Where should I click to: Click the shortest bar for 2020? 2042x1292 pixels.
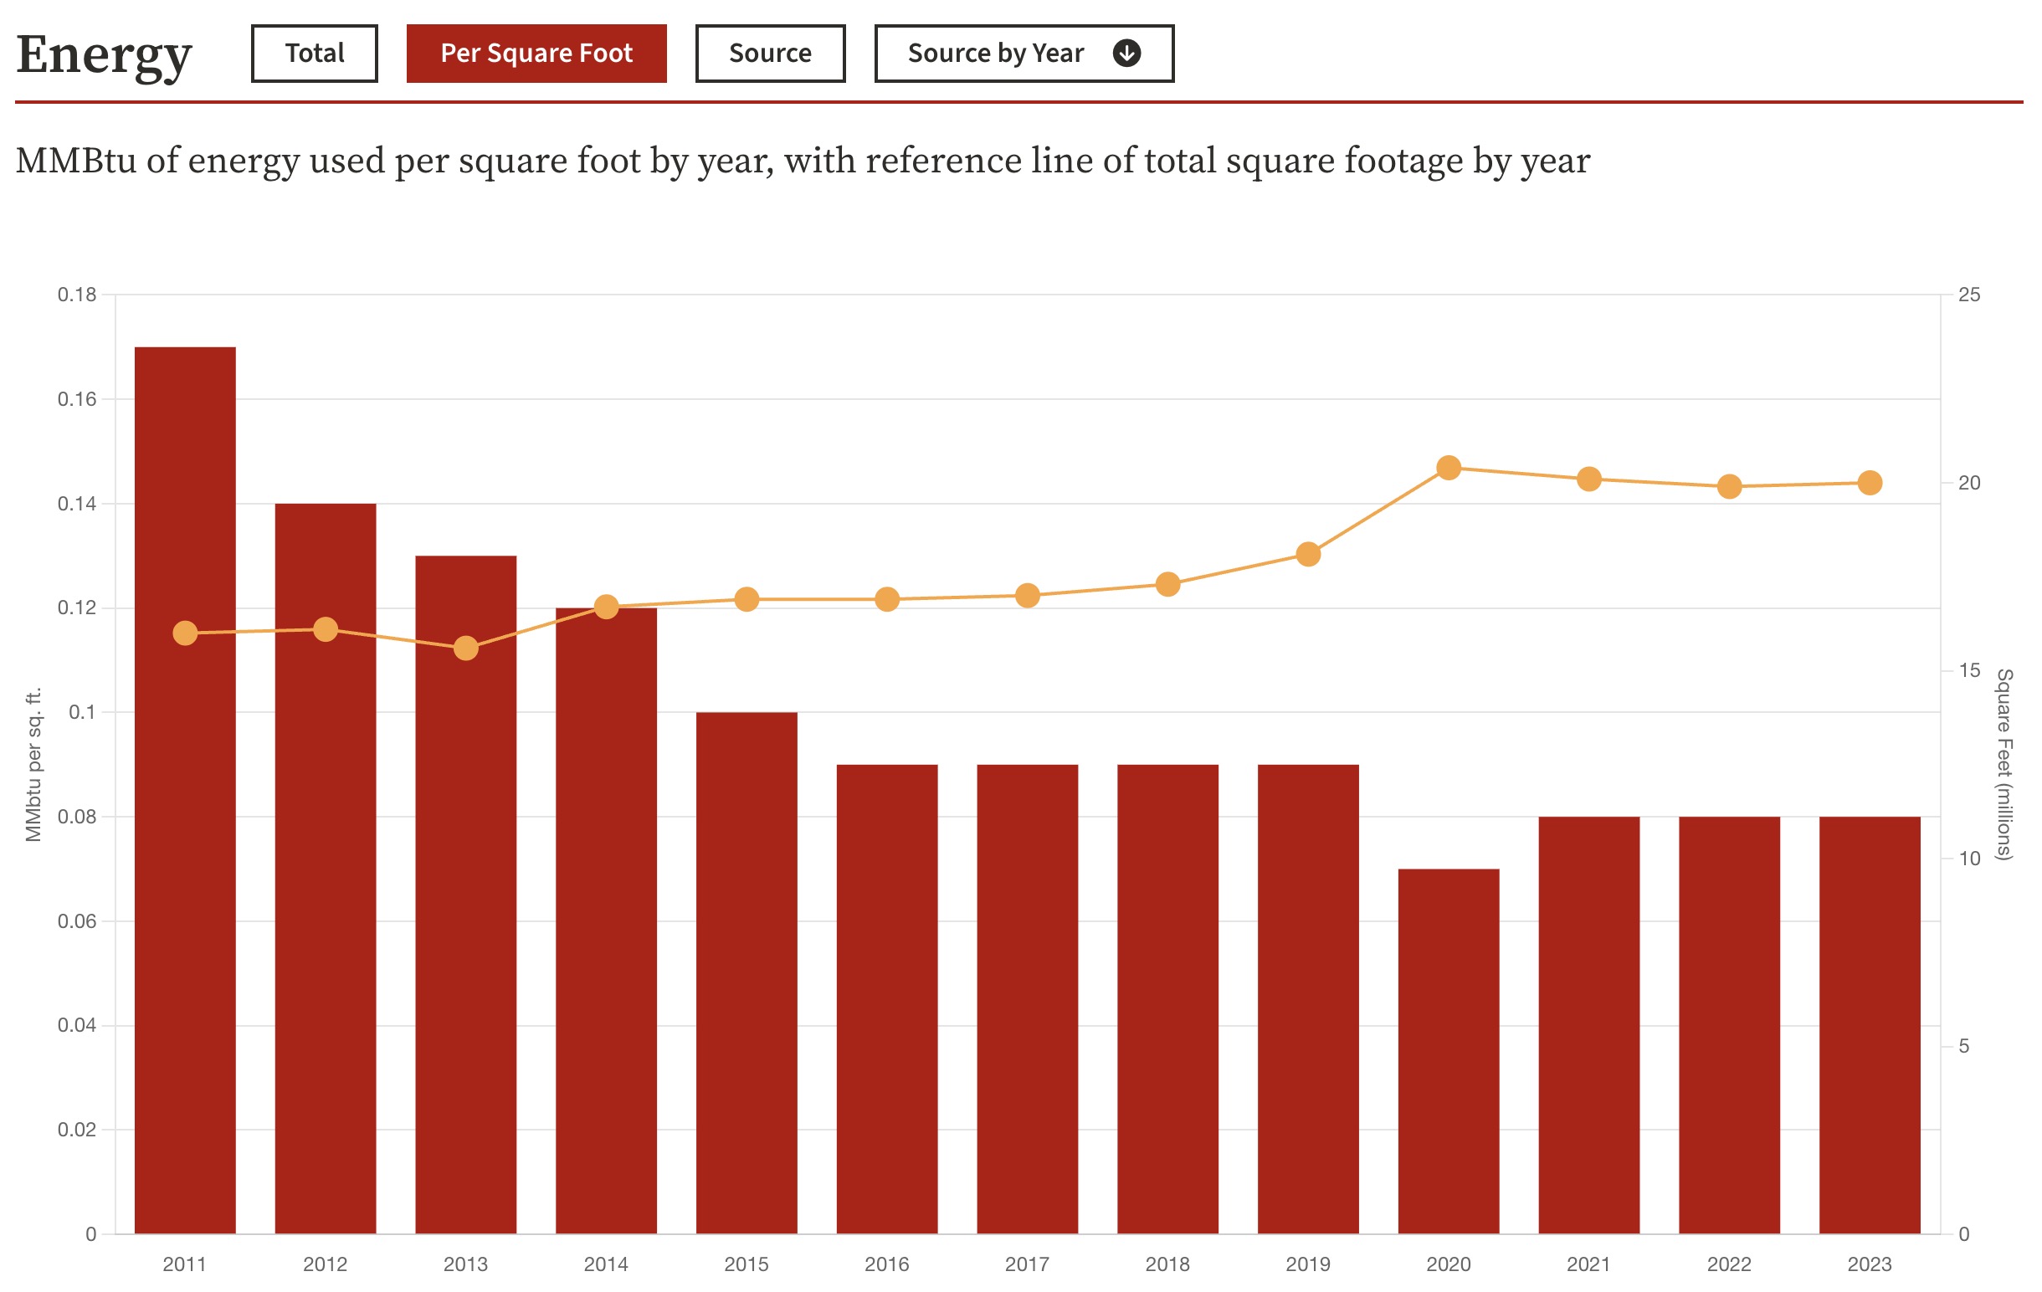click(x=1448, y=1051)
